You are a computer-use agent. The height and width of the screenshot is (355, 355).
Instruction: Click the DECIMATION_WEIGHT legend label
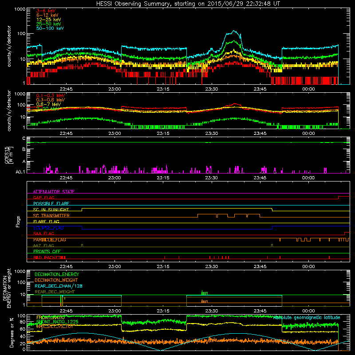[x=56, y=280]
